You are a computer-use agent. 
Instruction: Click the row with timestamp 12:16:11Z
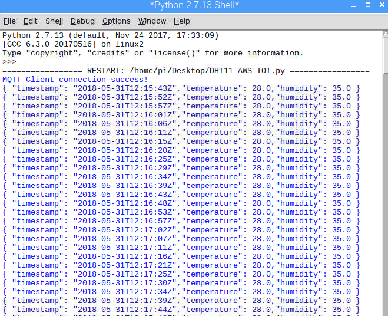181,133
